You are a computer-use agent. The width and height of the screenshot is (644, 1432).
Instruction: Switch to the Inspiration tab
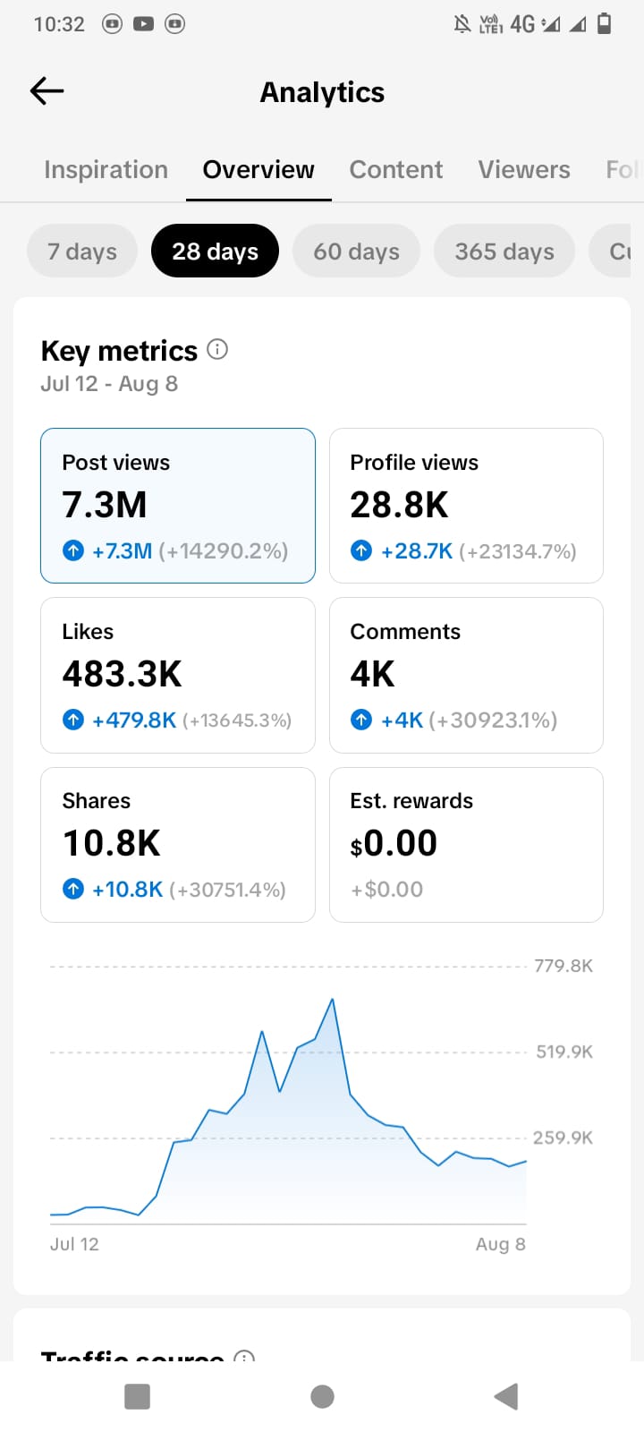click(106, 169)
